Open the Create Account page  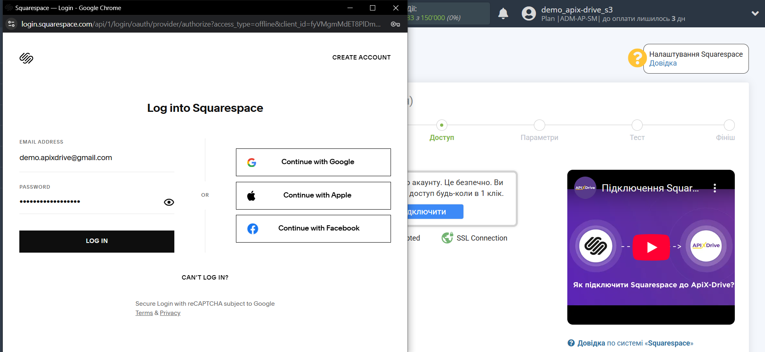point(361,58)
